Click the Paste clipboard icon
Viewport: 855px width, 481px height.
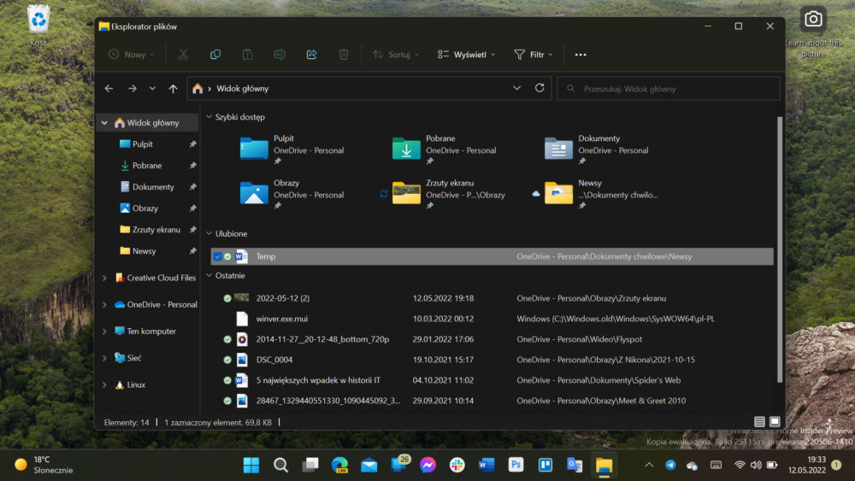tap(247, 55)
